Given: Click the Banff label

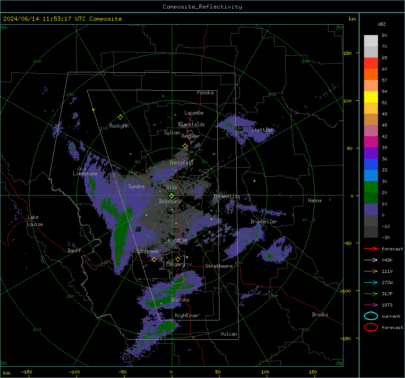Looking at the screenshot, I should coord(74,251).
